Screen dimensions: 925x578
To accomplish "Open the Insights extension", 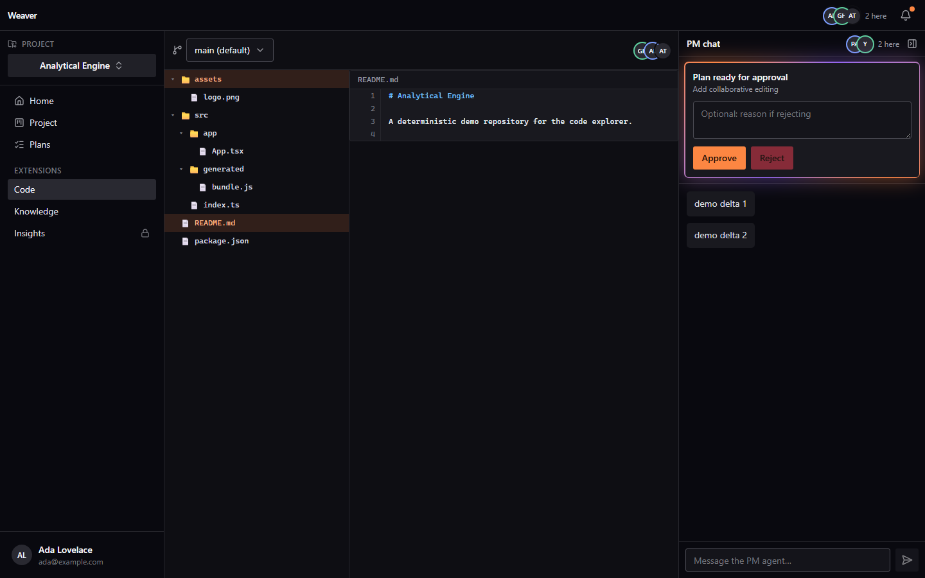I will [82, 233].
